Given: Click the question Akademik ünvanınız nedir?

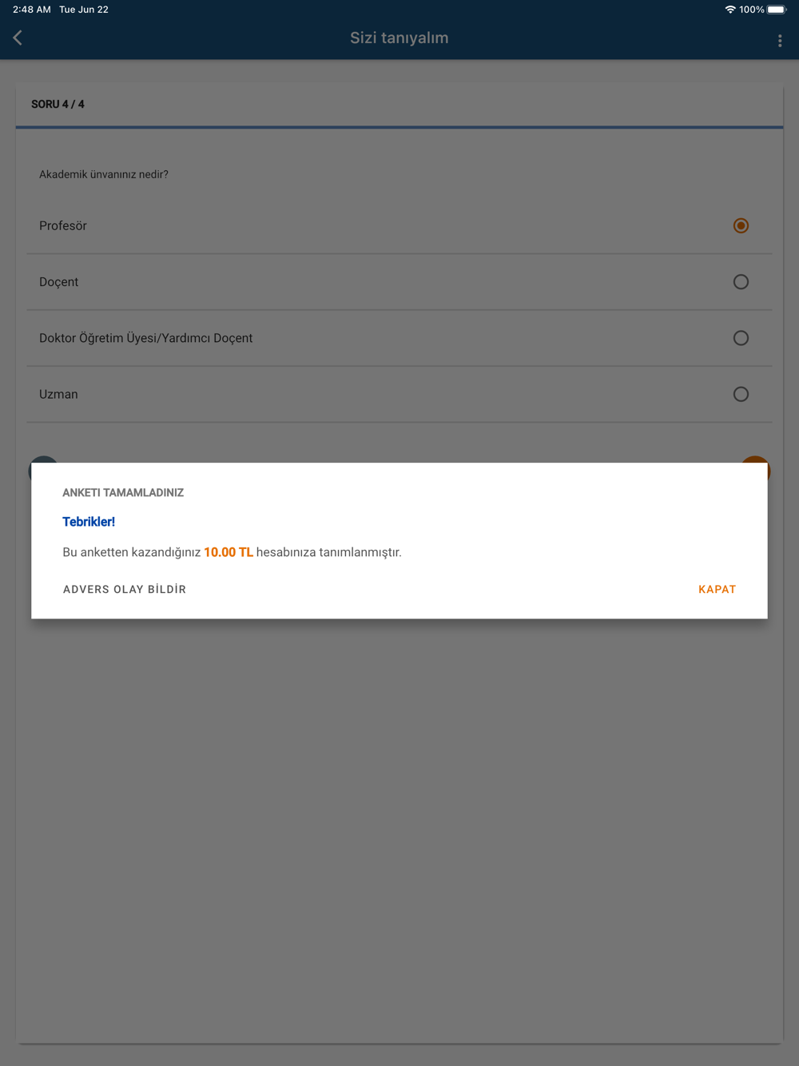Looking at the screenshot, I should coord(104,174).
